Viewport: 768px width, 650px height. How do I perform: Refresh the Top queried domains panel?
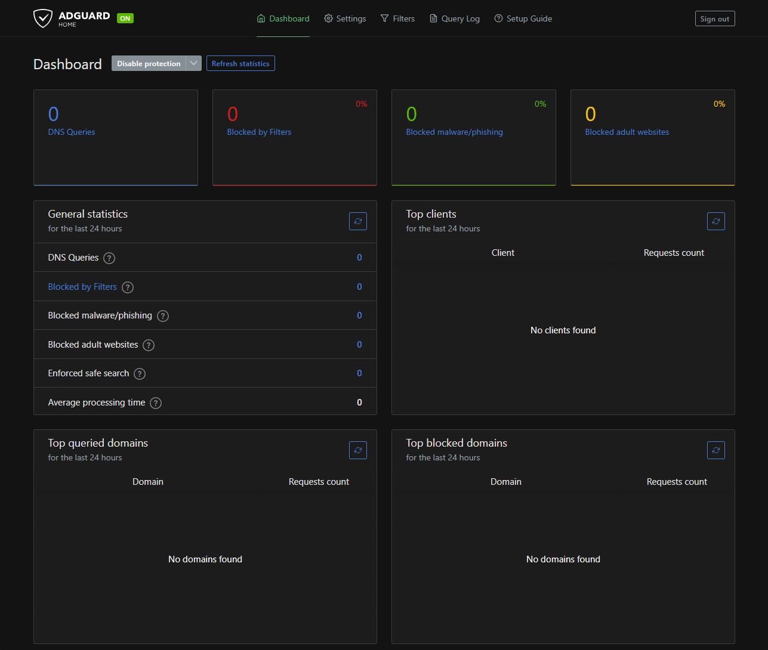(358, 450)
